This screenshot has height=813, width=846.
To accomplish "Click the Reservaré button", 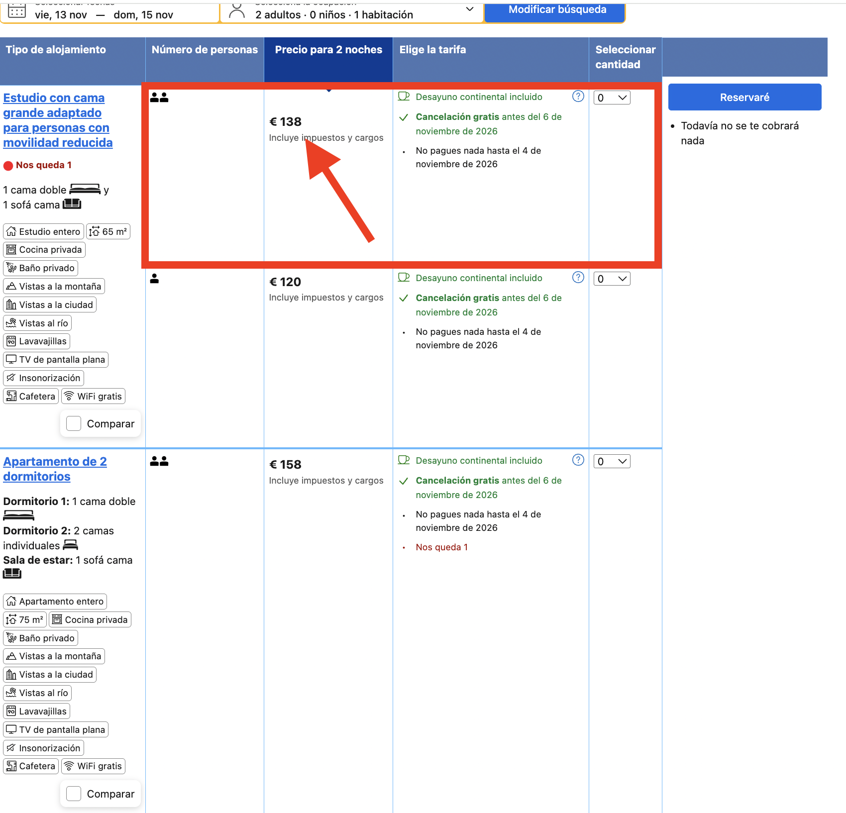I will [x=744, y=97].
